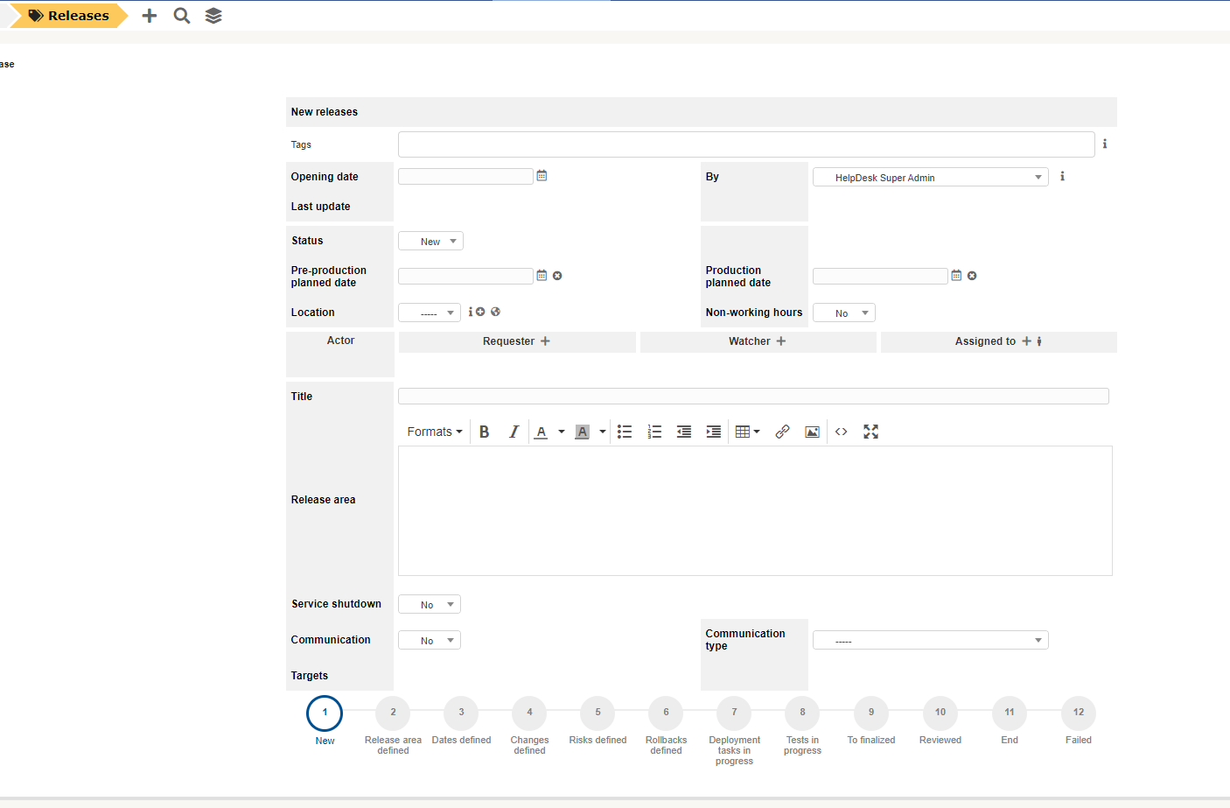Click inside the Title input field

coord(752,396)
